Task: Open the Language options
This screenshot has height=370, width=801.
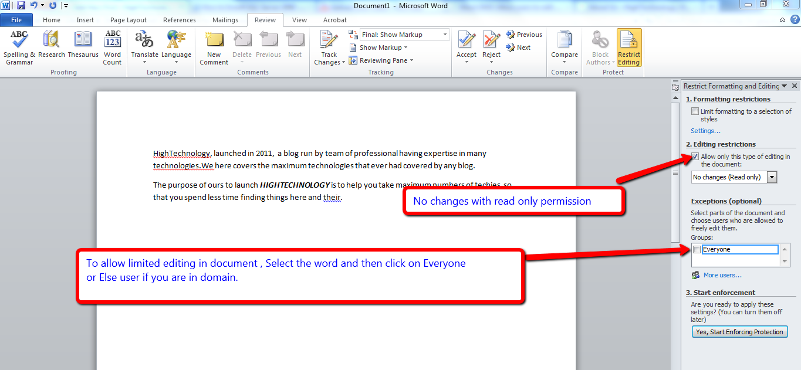Action: pyautogui.click(x=177, y=48)
